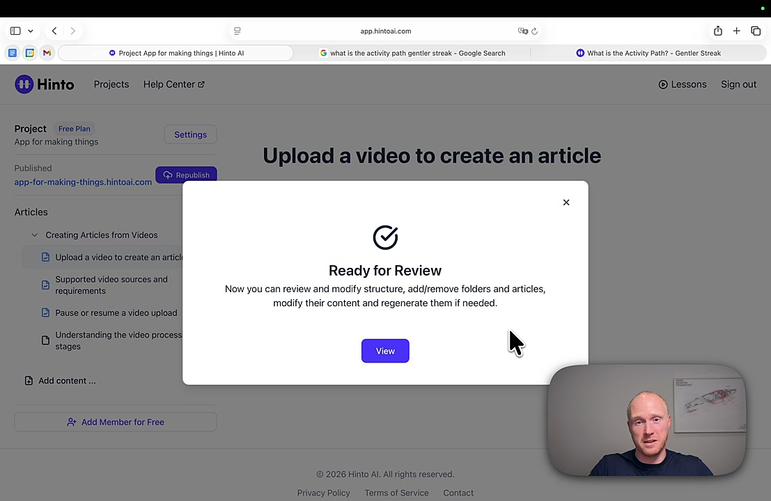The height and width of the screenshot is (501, 771).
Task: Select the "Supported video sources and requirements" article
Action: click(111, 285)
